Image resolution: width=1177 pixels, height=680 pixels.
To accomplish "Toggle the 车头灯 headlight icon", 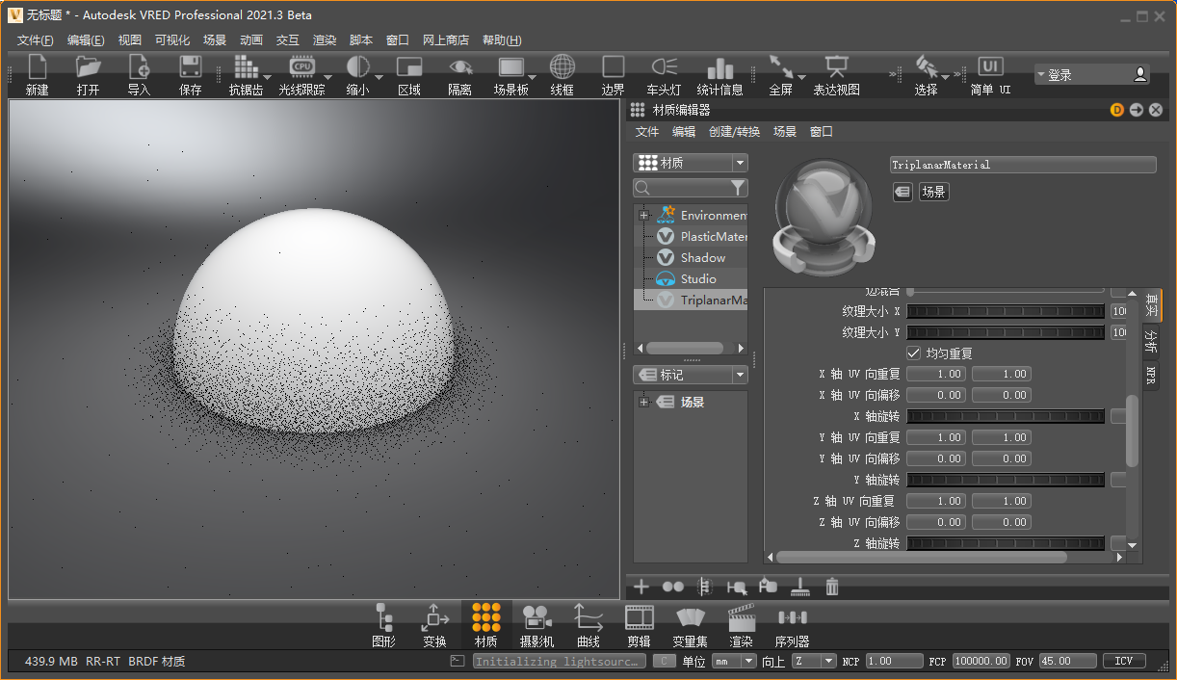I will pos(664,67).
